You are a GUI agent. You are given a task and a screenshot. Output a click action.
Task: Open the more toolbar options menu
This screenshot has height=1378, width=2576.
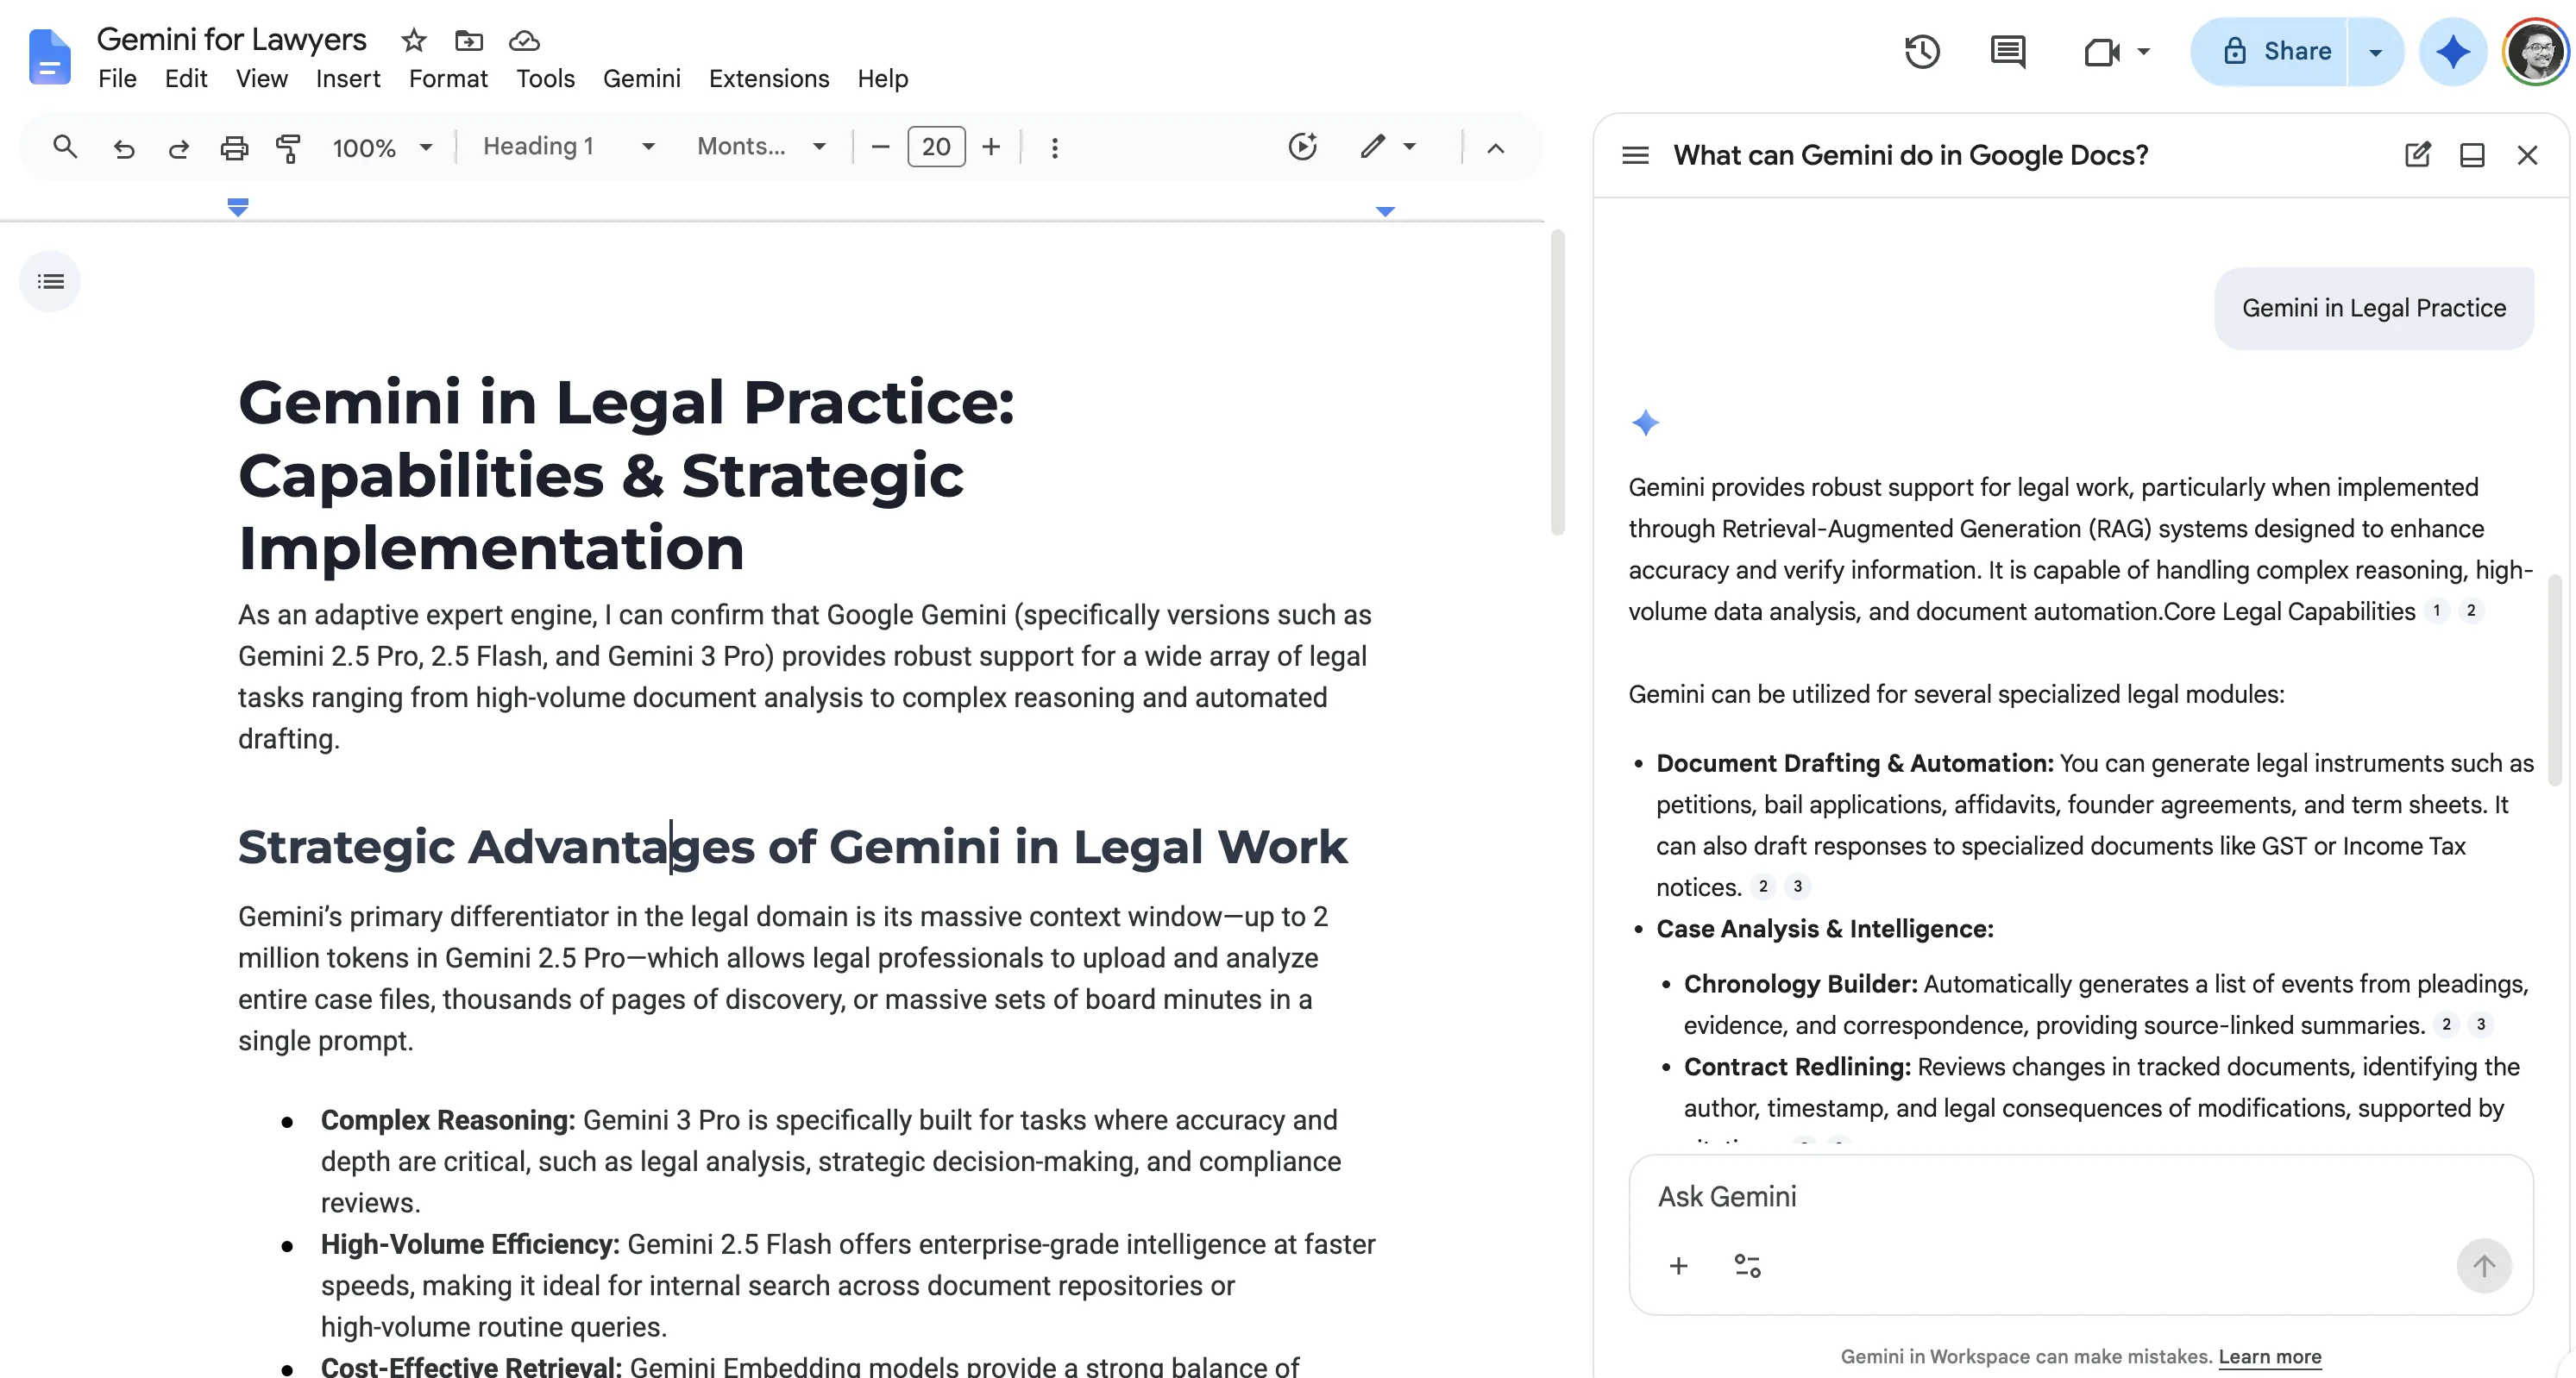point(1054,148)
